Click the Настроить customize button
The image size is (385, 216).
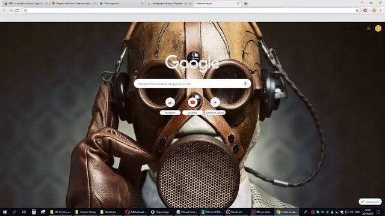[371, 202]
